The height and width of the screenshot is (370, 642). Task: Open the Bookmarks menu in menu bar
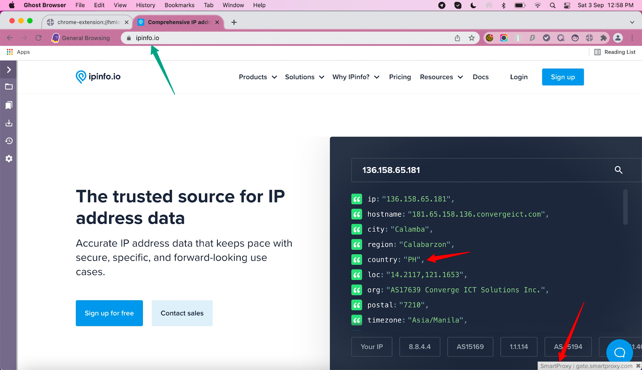(x=179, y=5)
